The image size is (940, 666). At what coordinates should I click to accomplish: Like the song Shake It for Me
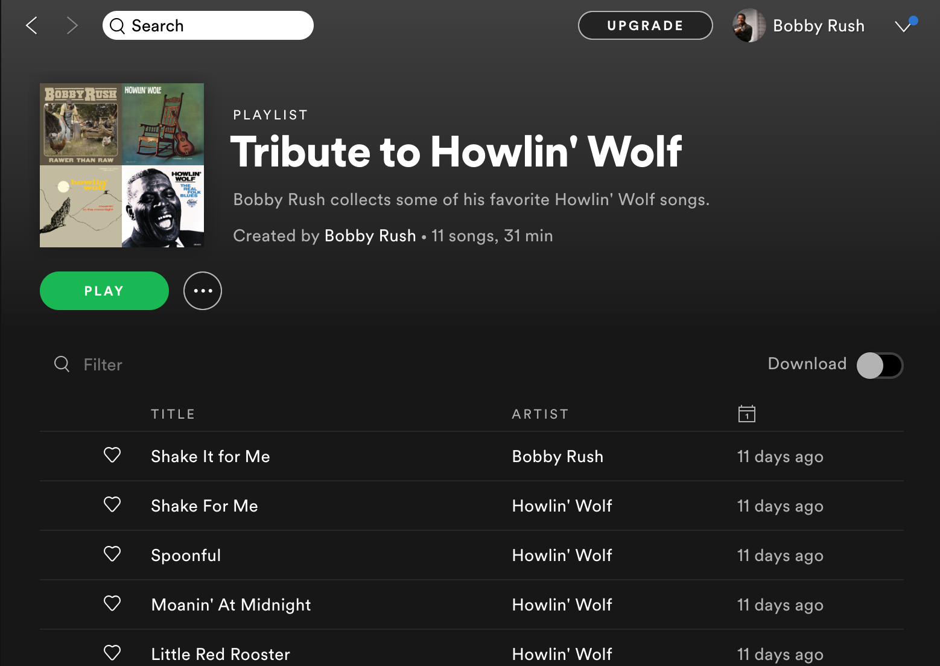tap(112, 455)
